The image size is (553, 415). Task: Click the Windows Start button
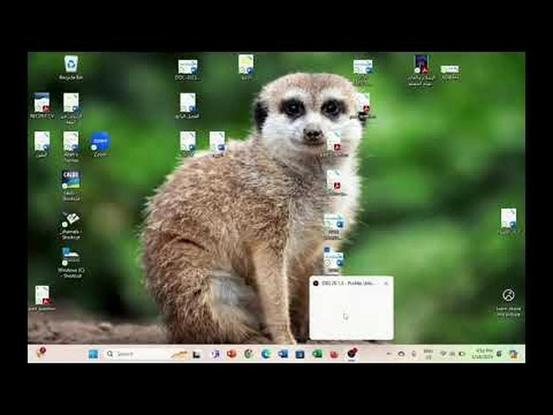(x=93, y=354)
